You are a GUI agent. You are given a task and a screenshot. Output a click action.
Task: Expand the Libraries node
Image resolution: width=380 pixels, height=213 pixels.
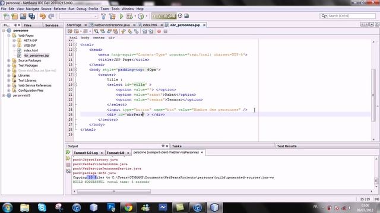pos(9,75)
